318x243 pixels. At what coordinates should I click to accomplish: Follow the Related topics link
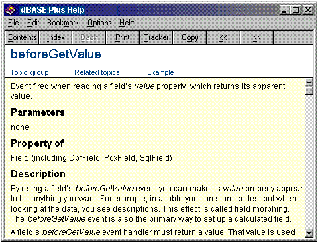coord(97,72)
